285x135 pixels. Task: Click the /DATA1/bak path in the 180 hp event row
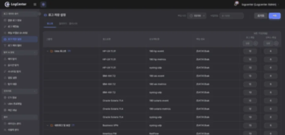[x=203, y=51]
